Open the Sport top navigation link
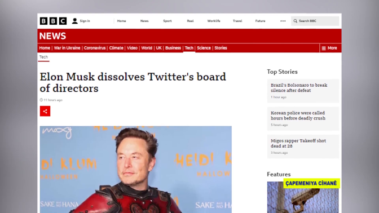Screen dimensions: 379x213 coord(168,21)
